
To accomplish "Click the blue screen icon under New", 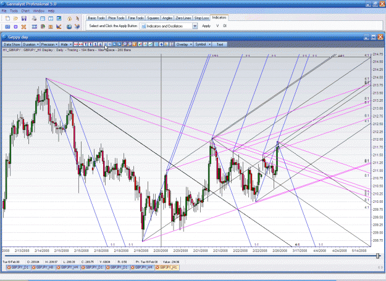I will (7, 26).
